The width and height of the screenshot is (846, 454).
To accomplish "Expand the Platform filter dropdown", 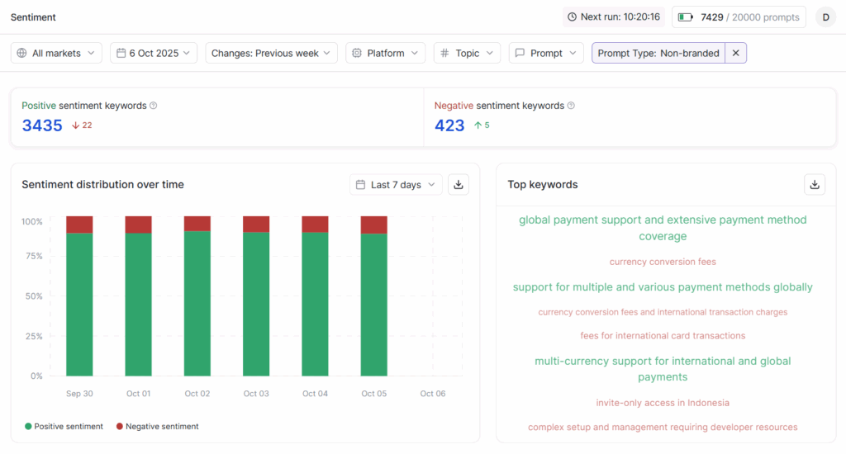I will click(386, 53).
